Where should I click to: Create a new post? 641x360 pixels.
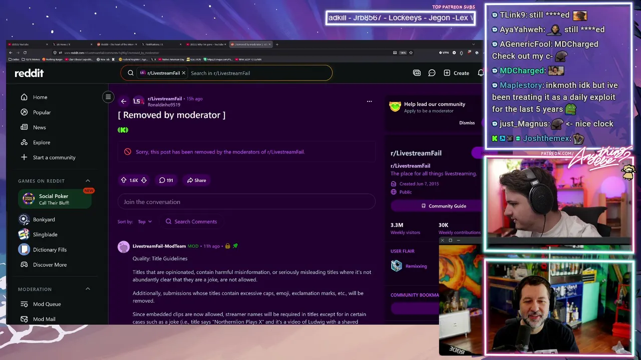click(456, 73)
